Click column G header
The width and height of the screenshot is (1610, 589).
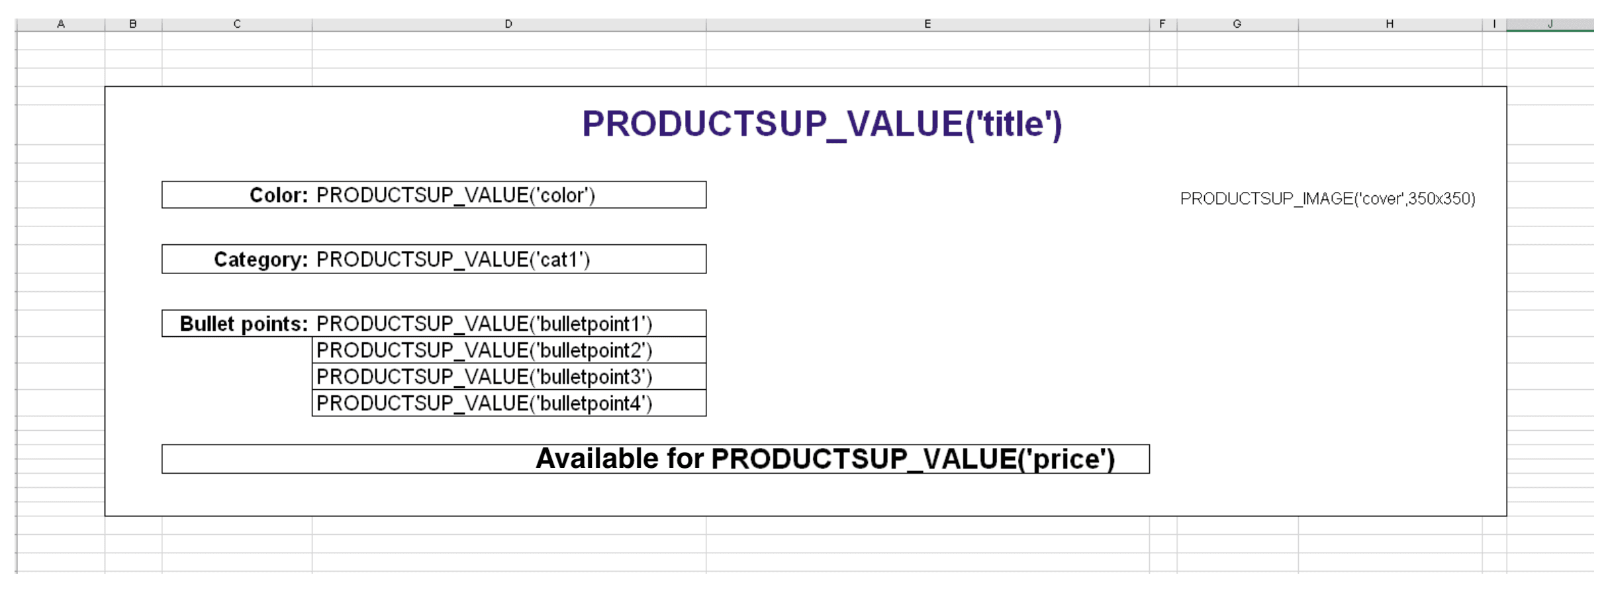click(1237, 24)
